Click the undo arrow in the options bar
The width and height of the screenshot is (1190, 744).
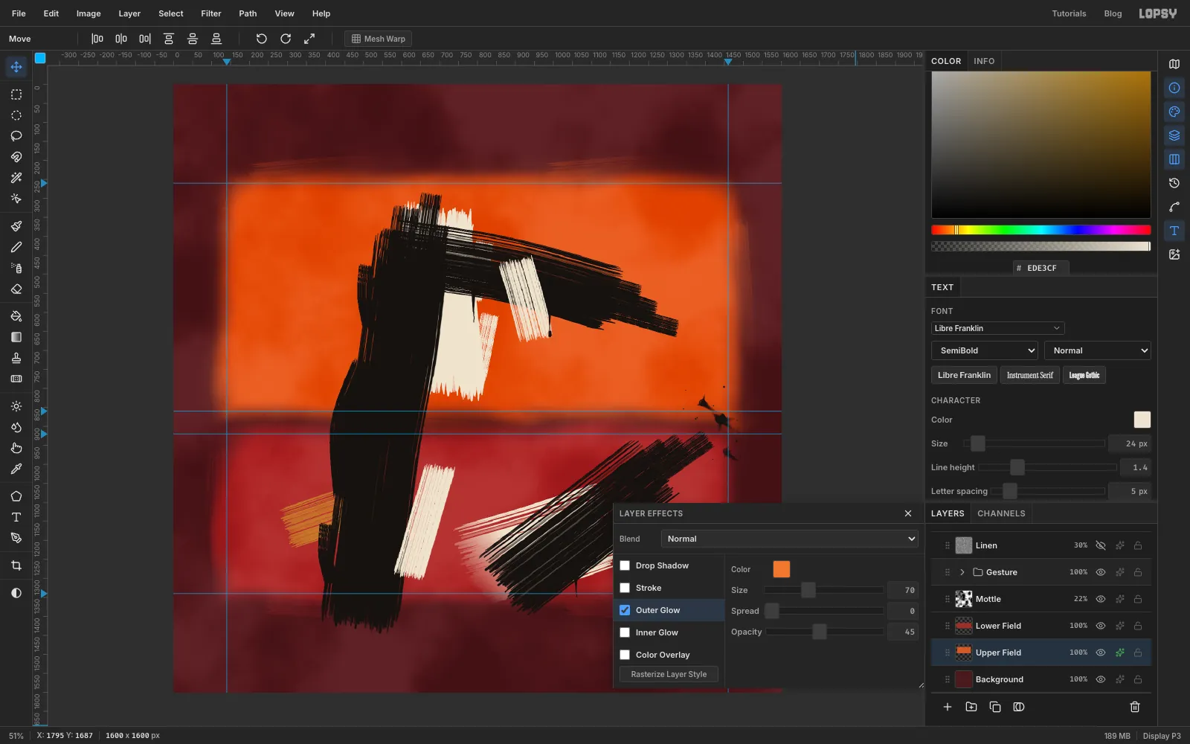(261, 39)
